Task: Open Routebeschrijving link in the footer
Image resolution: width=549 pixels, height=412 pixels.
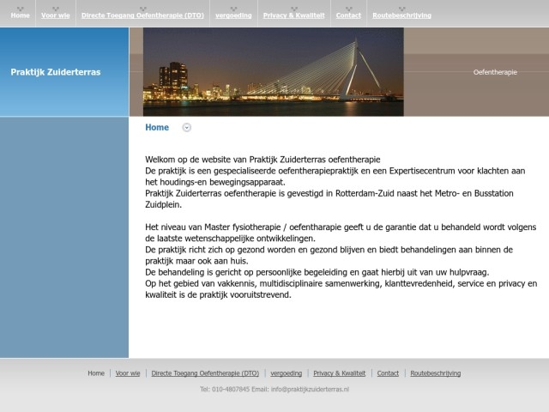Action: click(x=435, y=373)
